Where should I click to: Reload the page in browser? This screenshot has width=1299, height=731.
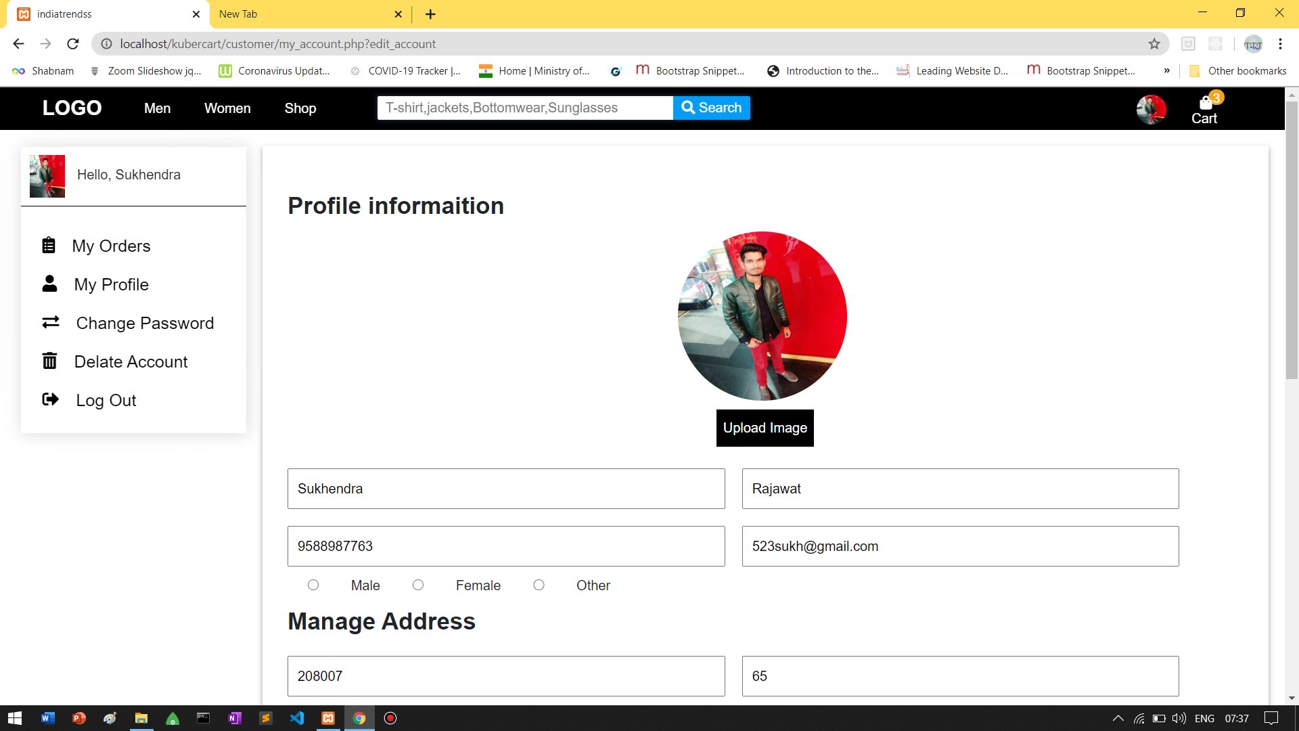[73, 44]
